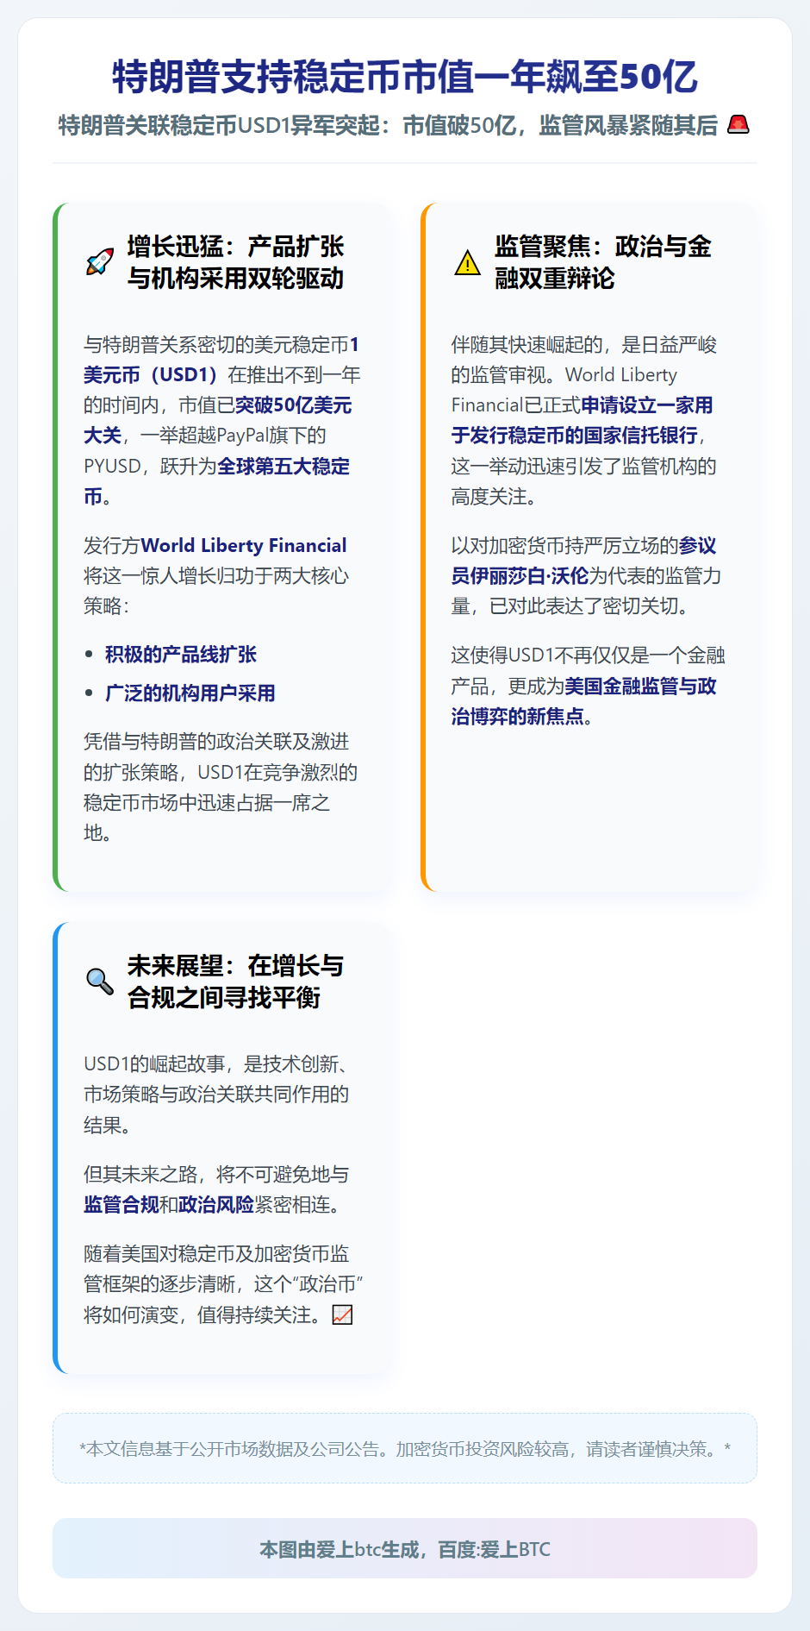
Task: Click paragraph starting 随着美国对稳定币
Action: (223, 1283)
